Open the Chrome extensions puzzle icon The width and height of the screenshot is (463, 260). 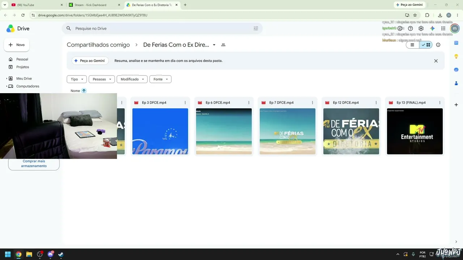pos(427,15)
